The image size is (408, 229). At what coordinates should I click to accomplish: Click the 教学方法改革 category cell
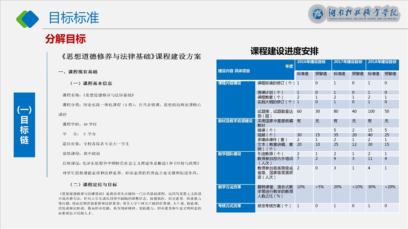[230, 187]
